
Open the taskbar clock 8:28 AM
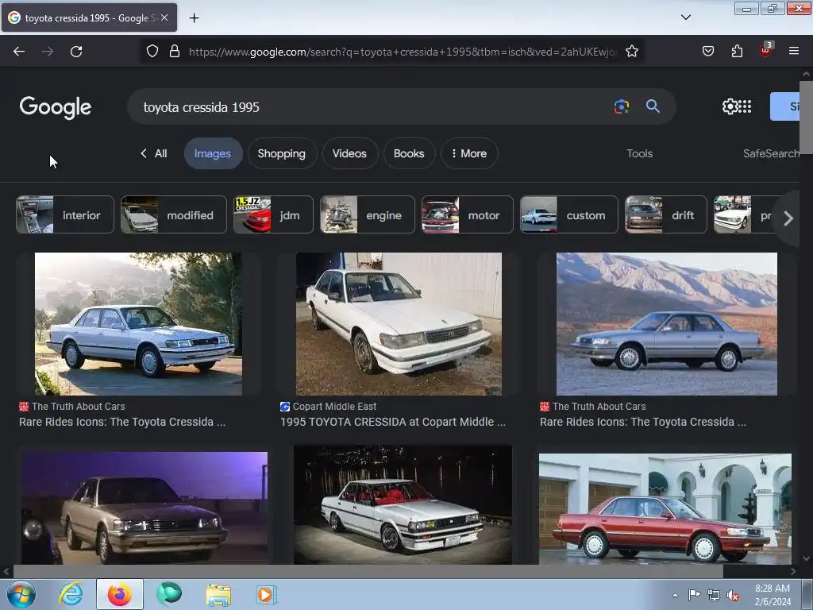click(773, 595)
